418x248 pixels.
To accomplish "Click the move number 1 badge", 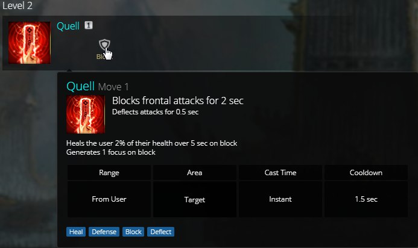I will [x=89, y=25].
